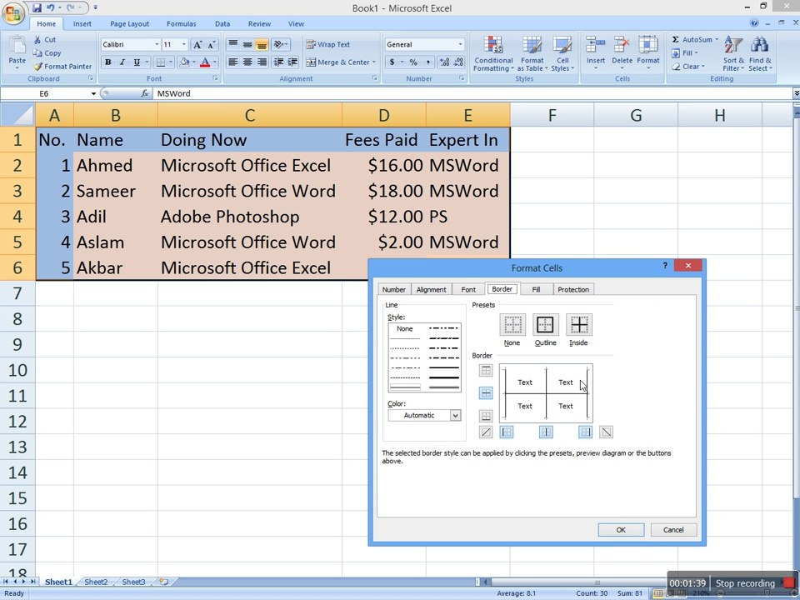Expand Conditional Formatting menu
The width and height of the screenshot is (800, 600).
point(492,54)
